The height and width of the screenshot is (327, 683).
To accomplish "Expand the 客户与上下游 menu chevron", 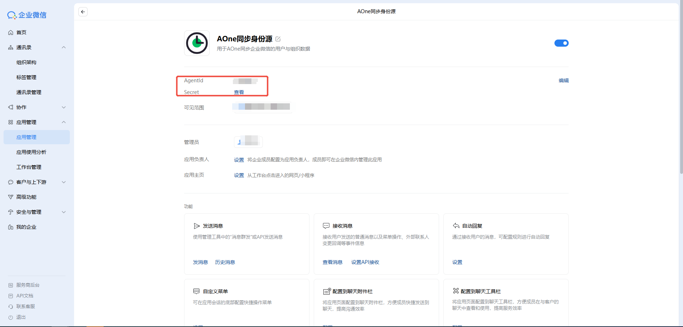I will point(64,182).
